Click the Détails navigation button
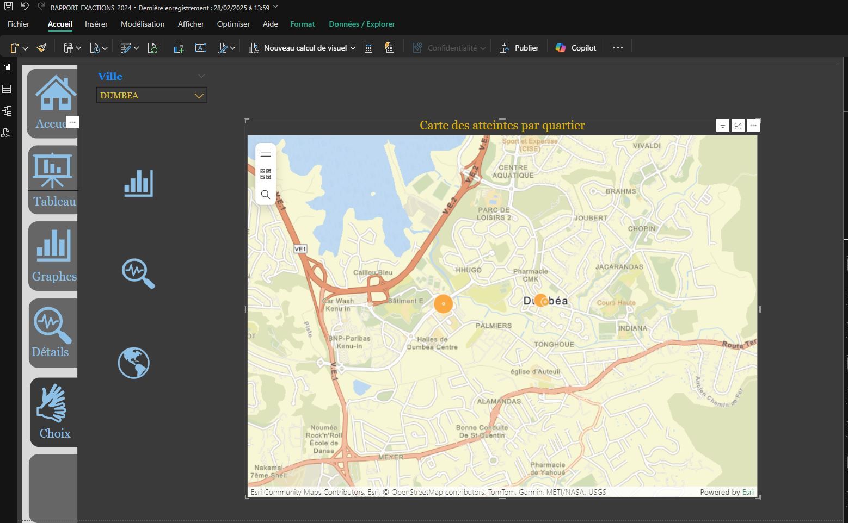This screenshot has width=848, height=523. click(x=53, y=333)
